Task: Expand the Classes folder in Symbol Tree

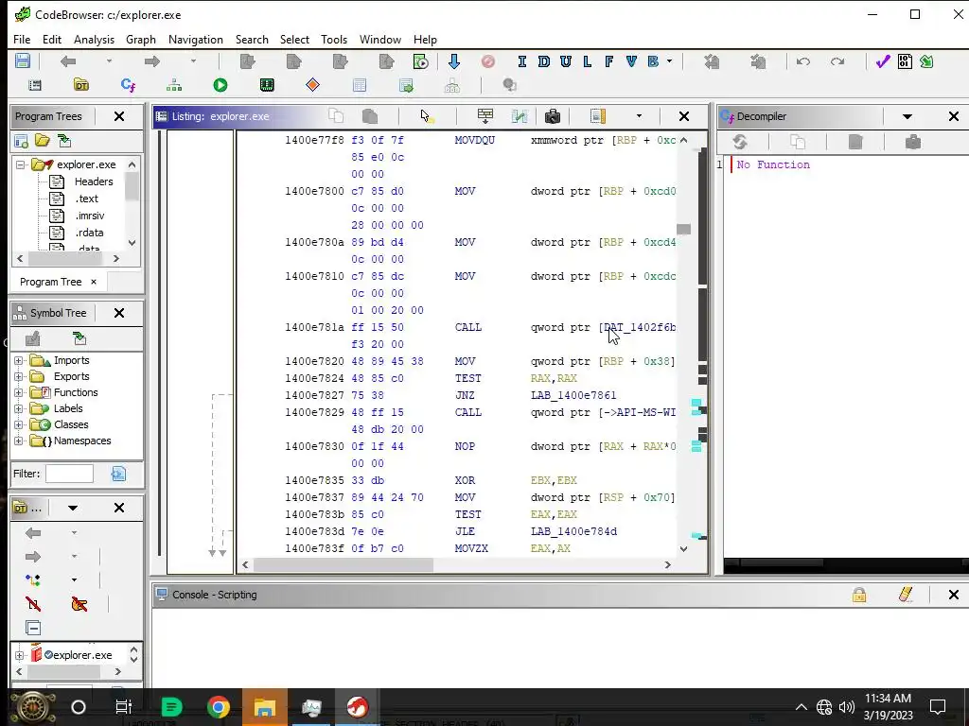Action: pyautogui.click(x=19, y=424)
